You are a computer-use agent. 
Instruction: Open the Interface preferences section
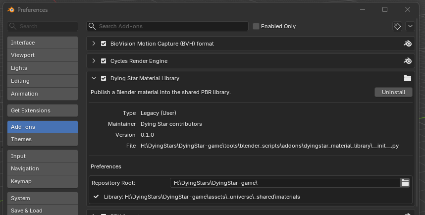point(43,43)
